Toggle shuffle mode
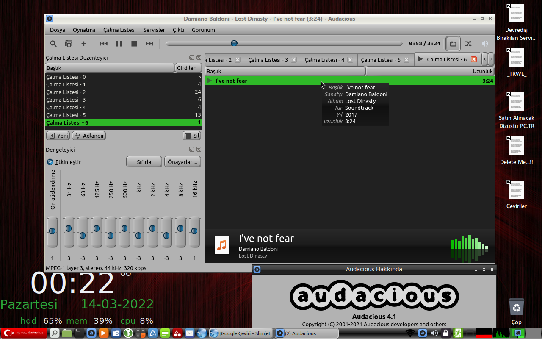Viewport: 542px width, 339px height. click(x=468, y=43)
